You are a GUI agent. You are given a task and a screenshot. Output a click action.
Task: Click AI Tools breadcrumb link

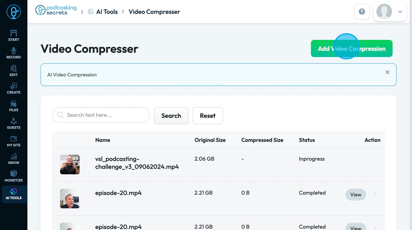pyautogui.click(x=107, y=12)
